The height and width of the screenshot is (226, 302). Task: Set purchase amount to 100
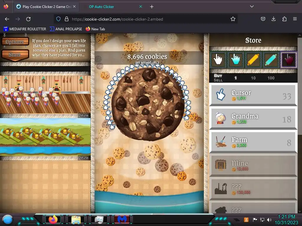point(271,78)
